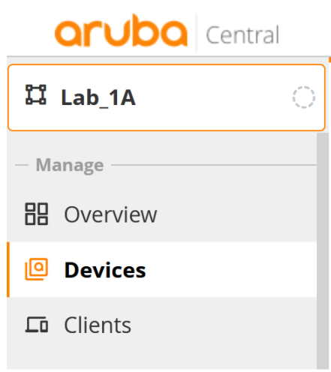This screenshot has width=331, height=372.
Task: Click blank area of the Devices row
Action: coord(230,269)
